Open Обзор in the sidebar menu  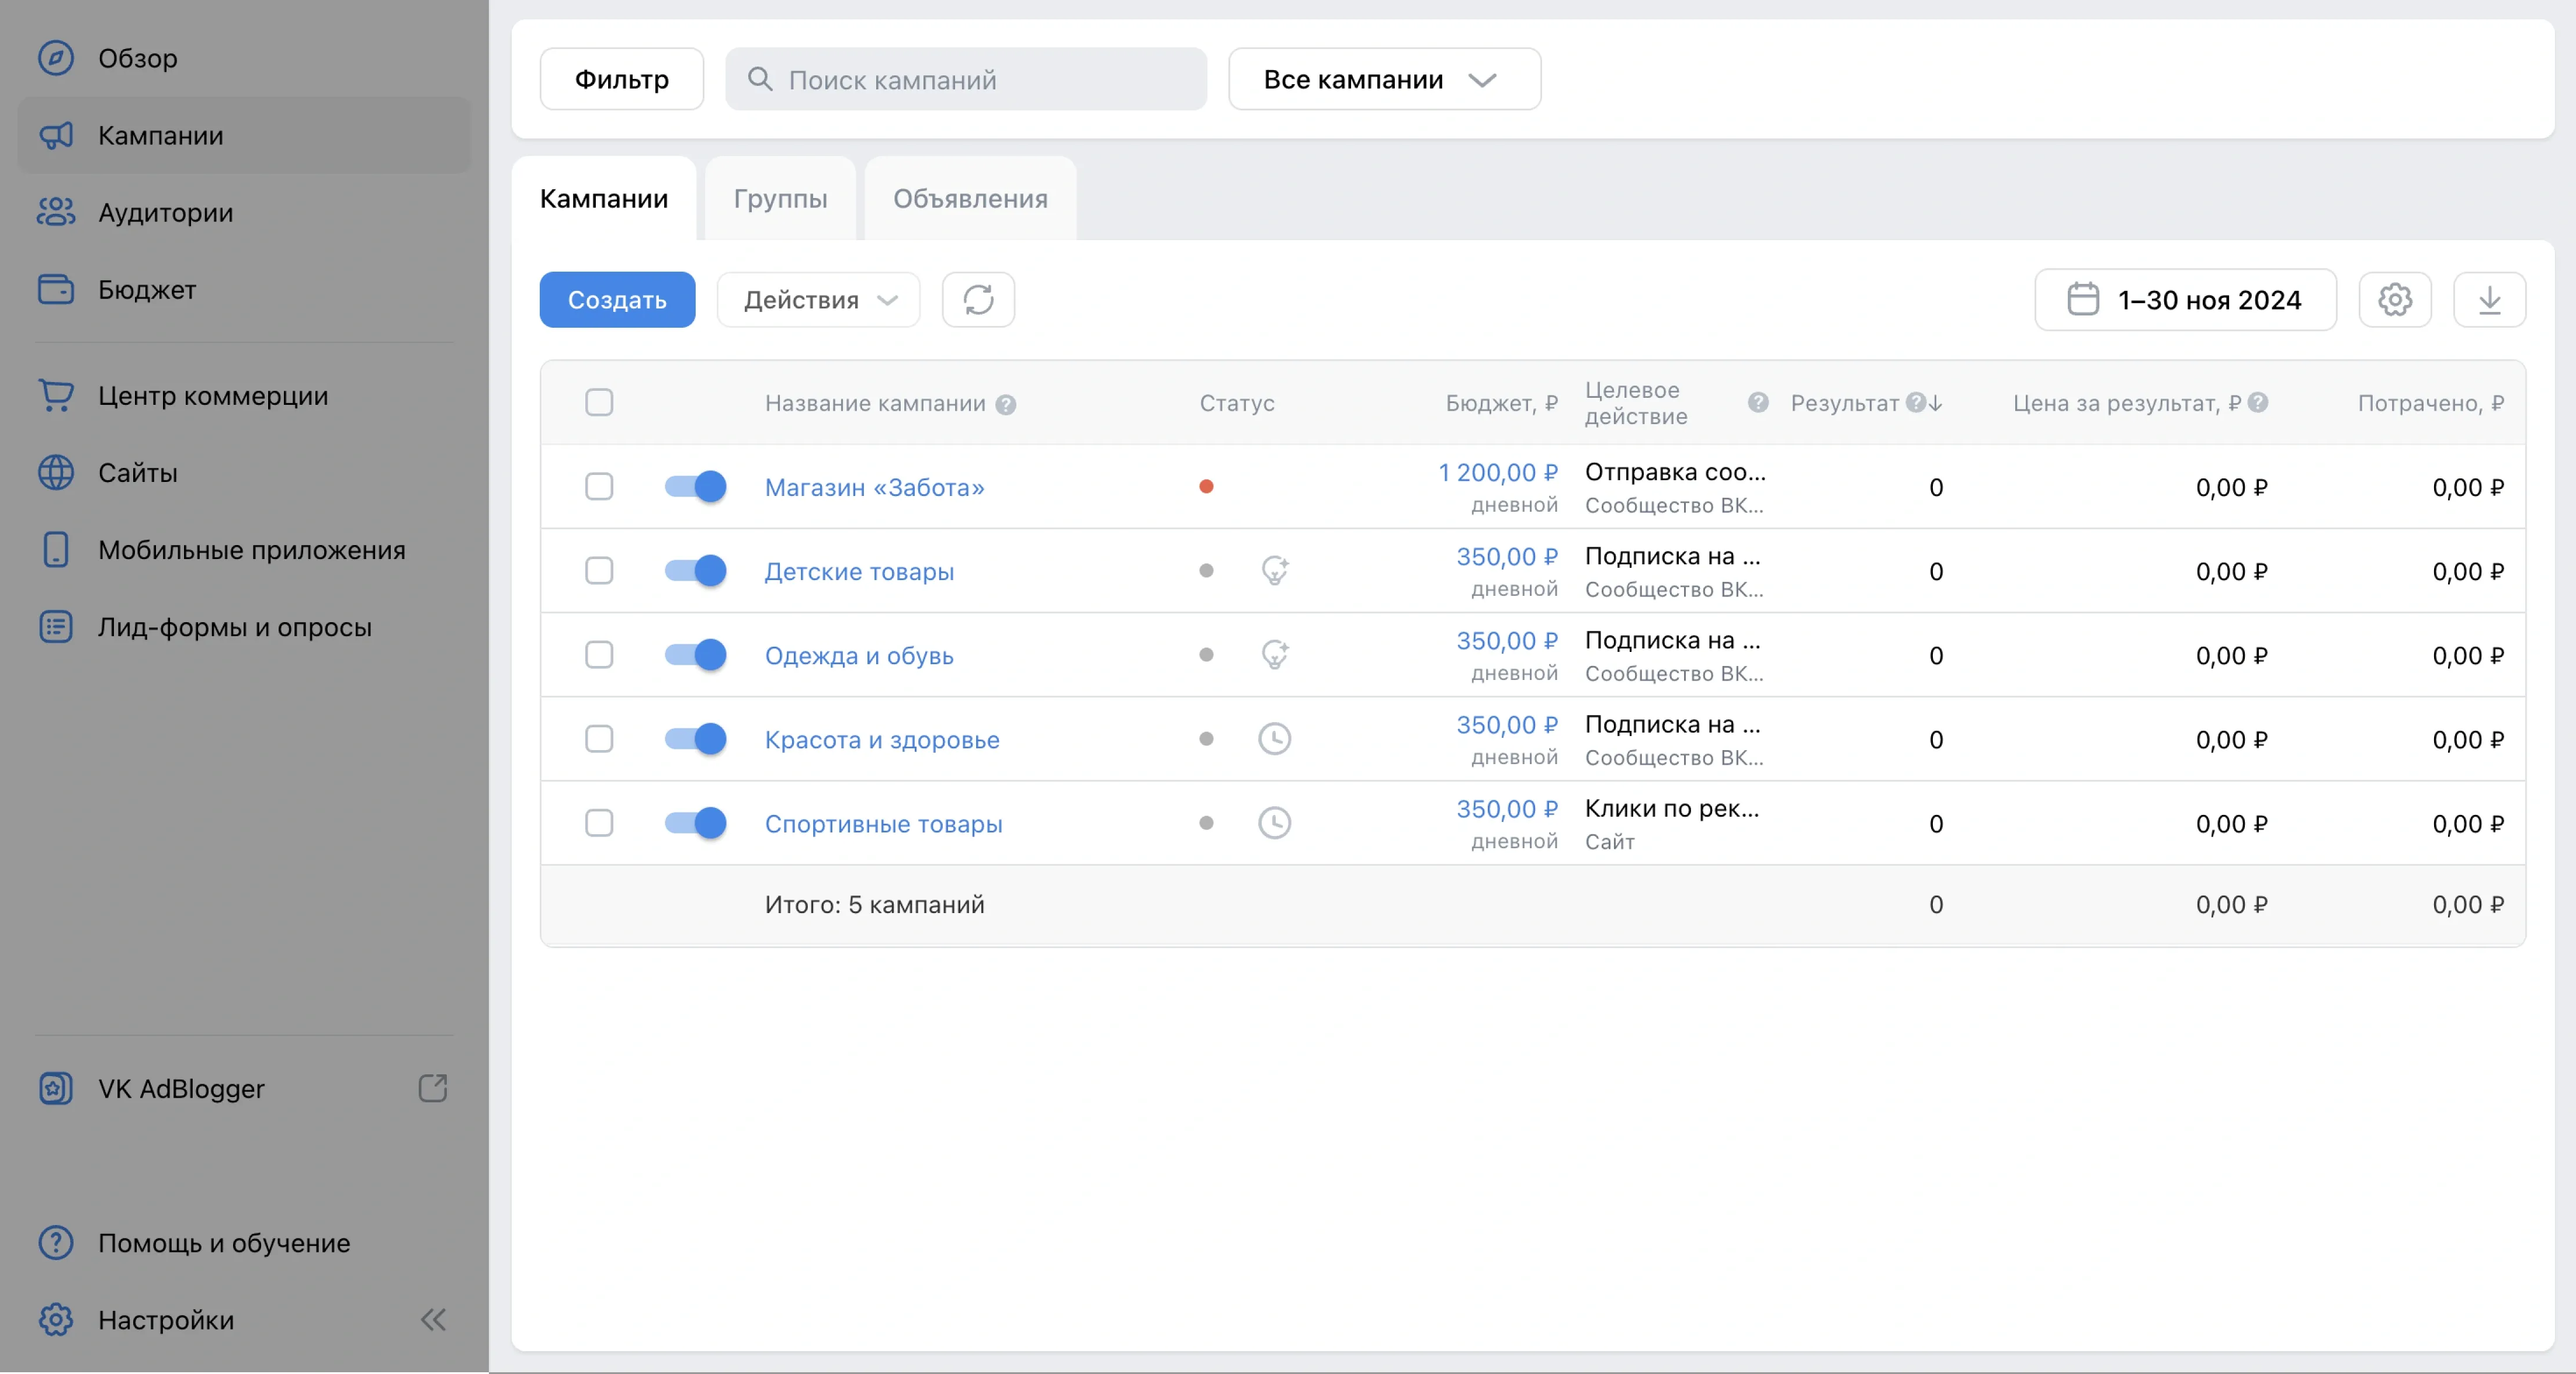(x=244, y=58)
